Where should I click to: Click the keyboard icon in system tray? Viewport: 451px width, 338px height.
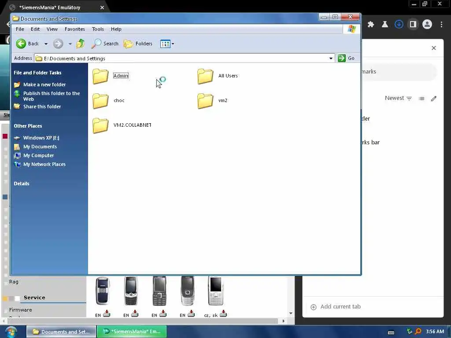pyautogui.click(x=391, y=333)
